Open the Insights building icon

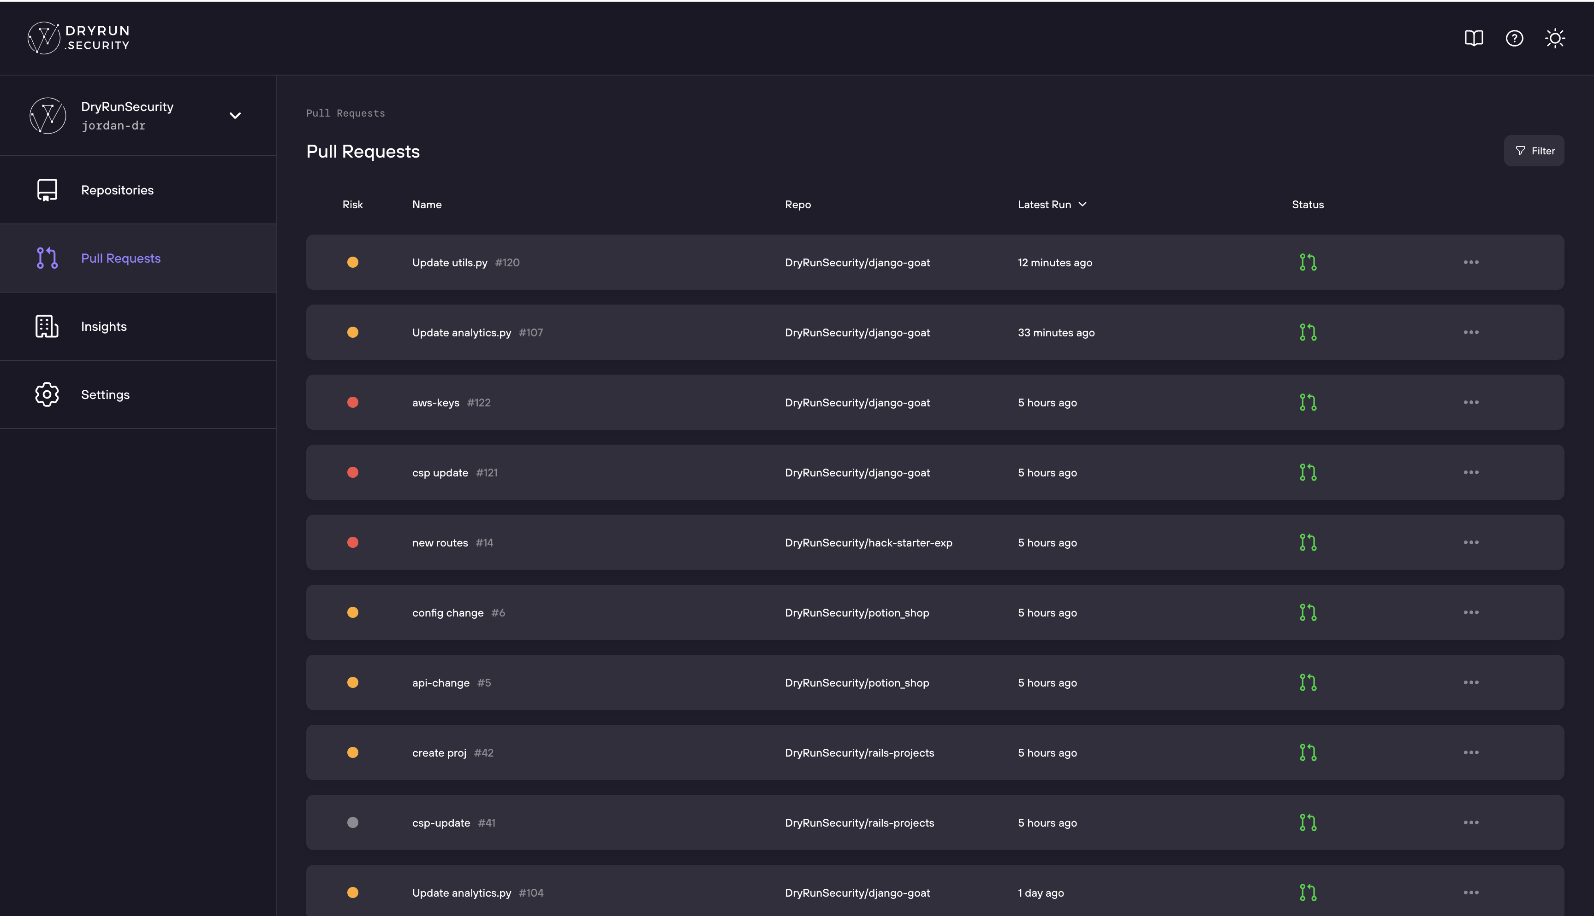pyautogui.click(x=47, y=327)
